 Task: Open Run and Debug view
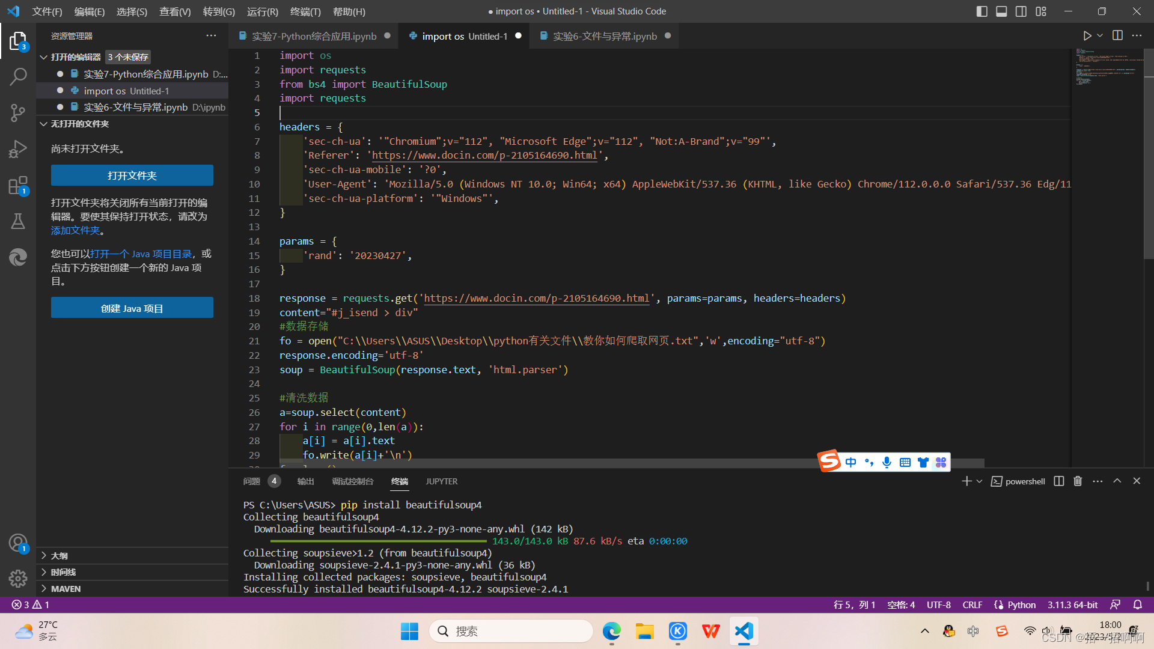18,149
